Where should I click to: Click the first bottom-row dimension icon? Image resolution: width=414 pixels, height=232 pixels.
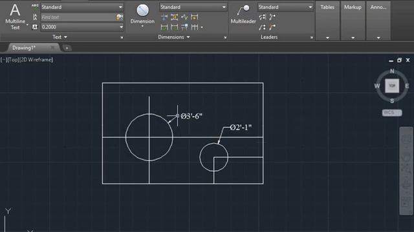pos(164,27)
